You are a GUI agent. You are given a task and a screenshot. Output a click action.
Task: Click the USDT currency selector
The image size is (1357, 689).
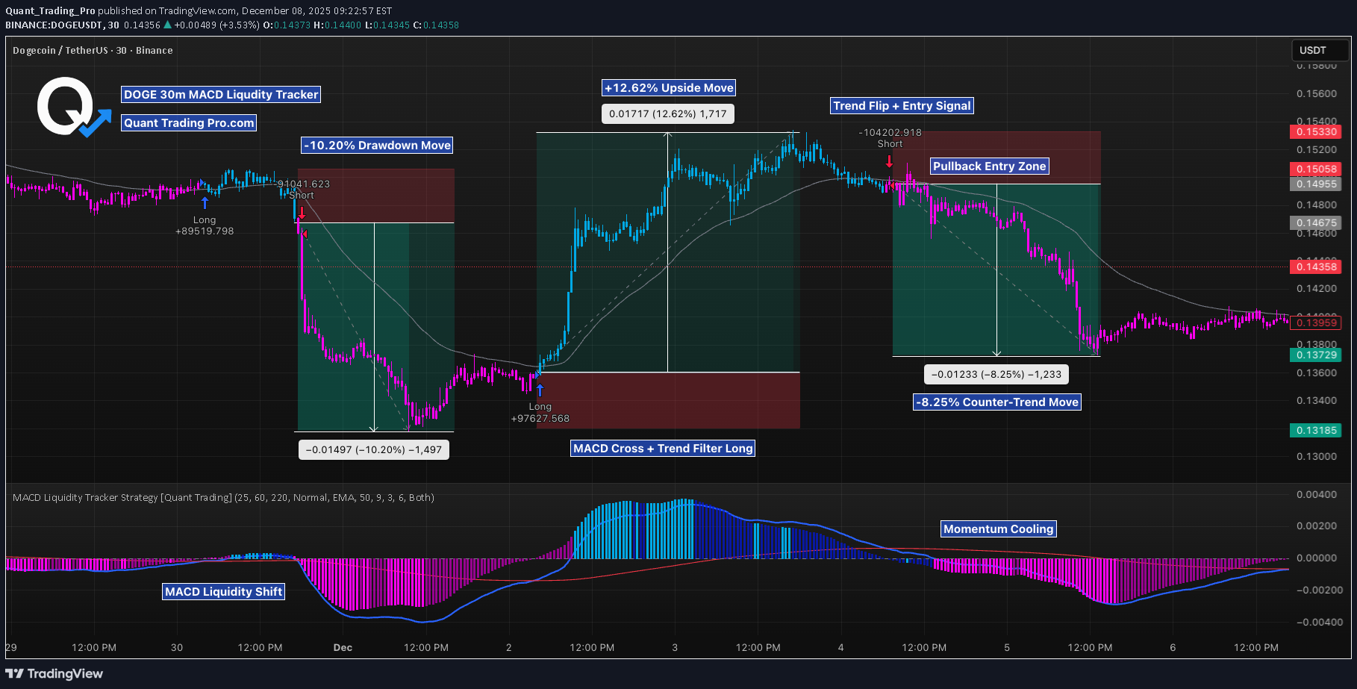pos(1320,50)
